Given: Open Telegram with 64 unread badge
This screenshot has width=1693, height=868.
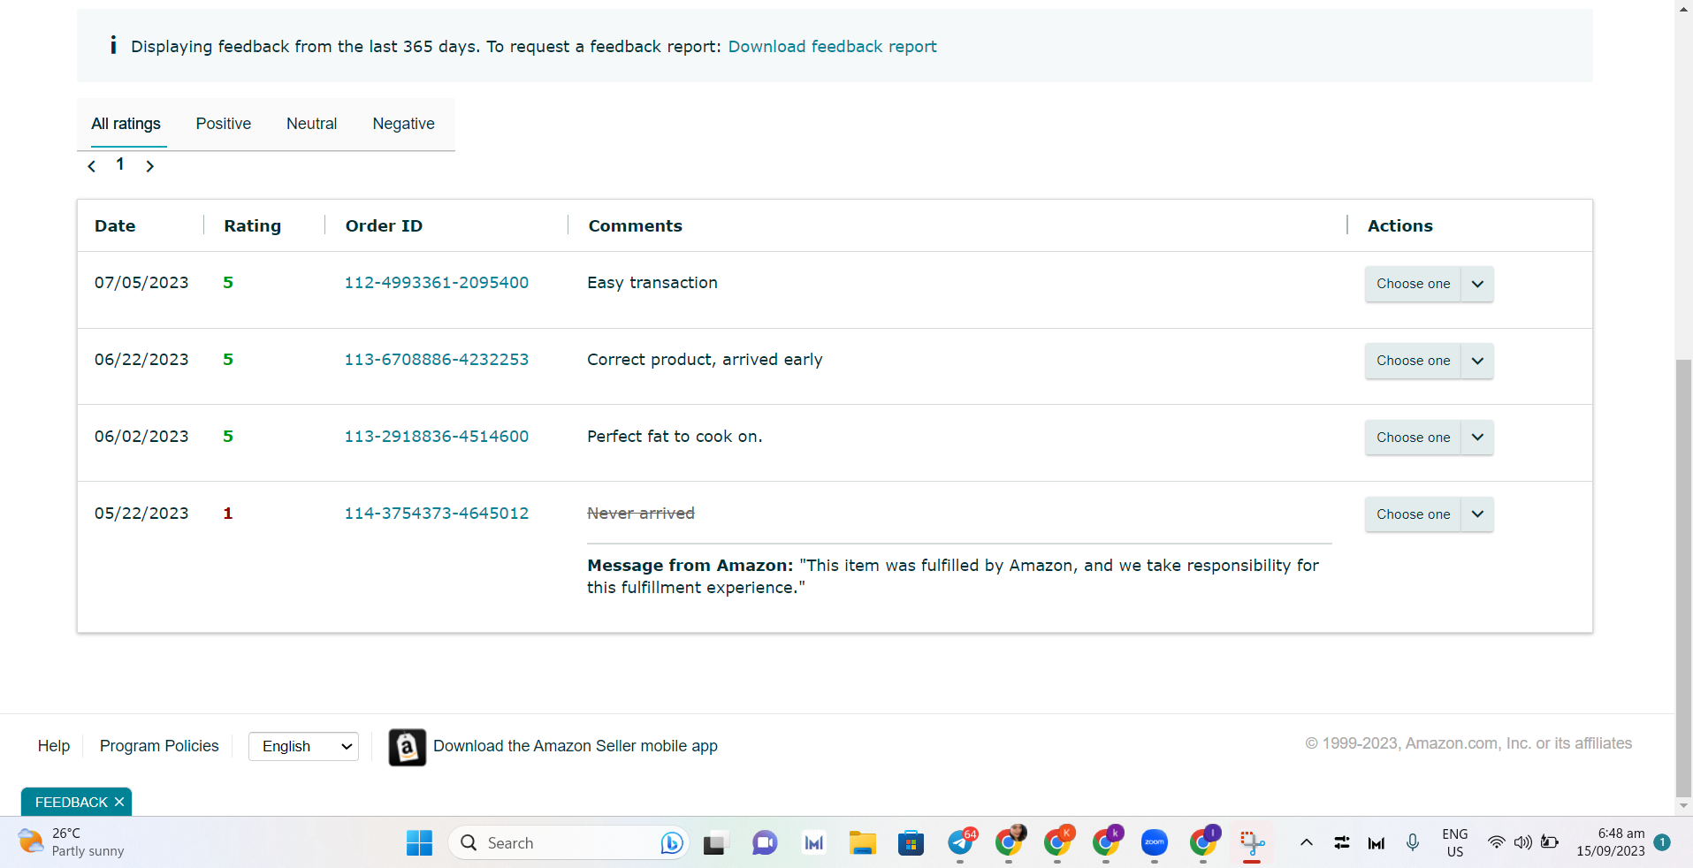Looking at the screenshot, I should pyautogui.click(x=961, y=842).
